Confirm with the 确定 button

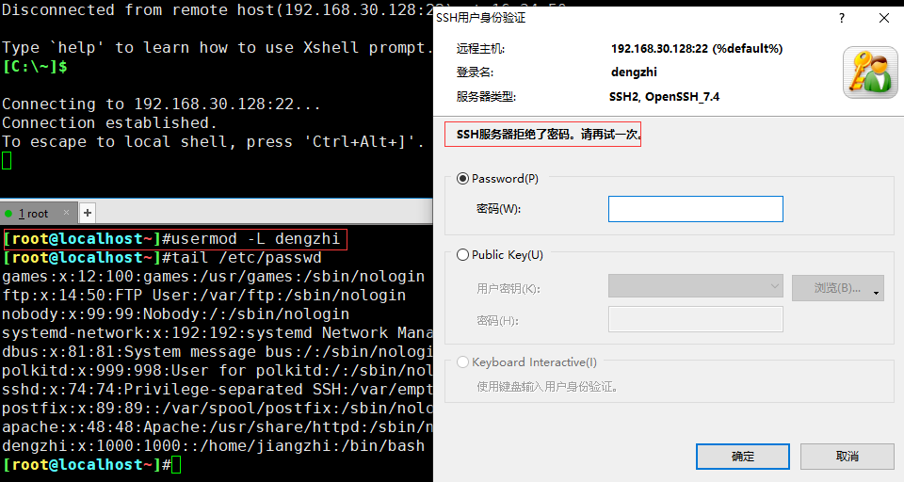pos(743,456)
